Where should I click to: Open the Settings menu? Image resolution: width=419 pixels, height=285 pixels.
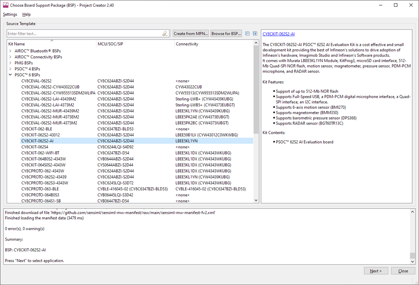(10, 15)
